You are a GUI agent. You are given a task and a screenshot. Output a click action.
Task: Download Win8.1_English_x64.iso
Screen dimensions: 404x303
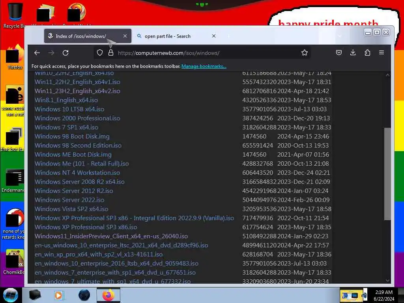[66, 100]
